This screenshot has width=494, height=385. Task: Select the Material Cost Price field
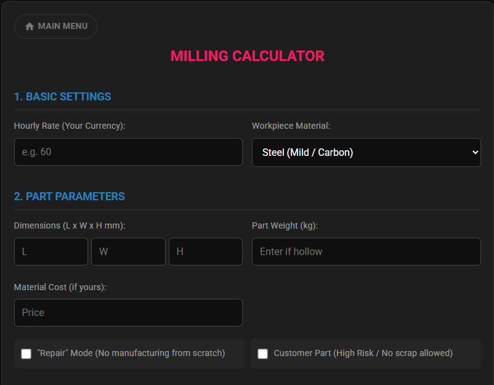coord(128,312)
